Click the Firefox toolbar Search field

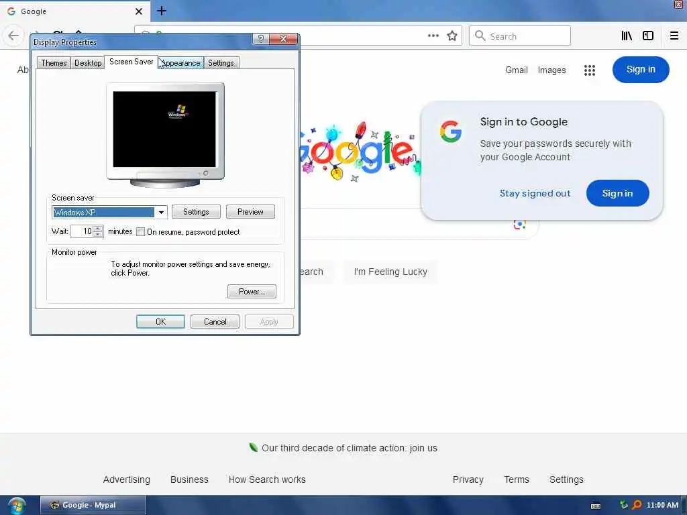point(520,36)
